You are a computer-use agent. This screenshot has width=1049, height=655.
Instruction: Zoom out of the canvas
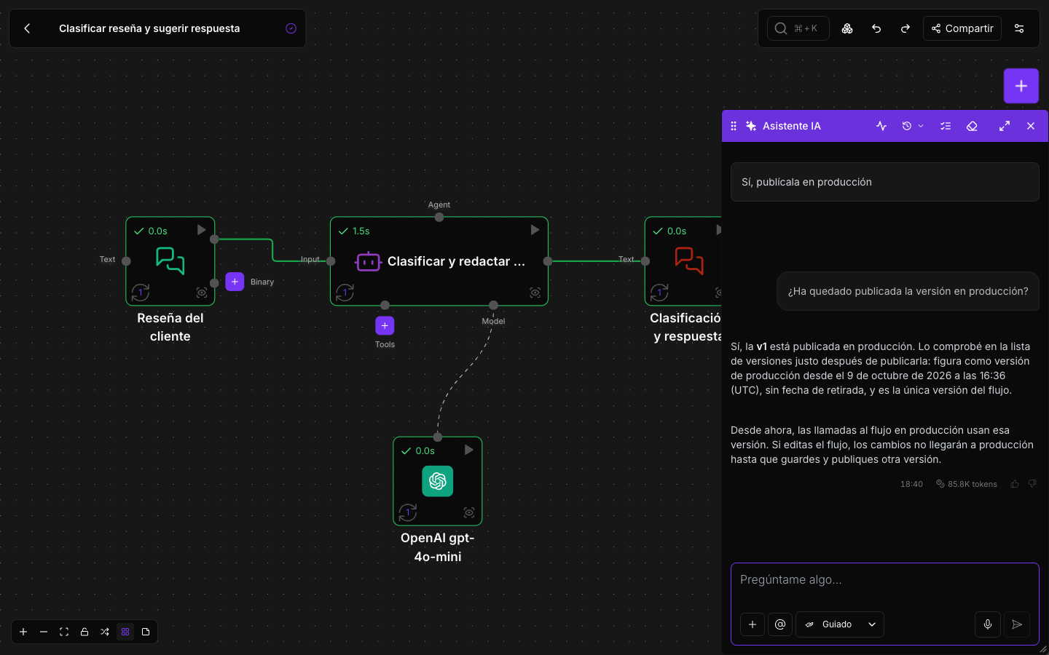(x=44, y=632)
